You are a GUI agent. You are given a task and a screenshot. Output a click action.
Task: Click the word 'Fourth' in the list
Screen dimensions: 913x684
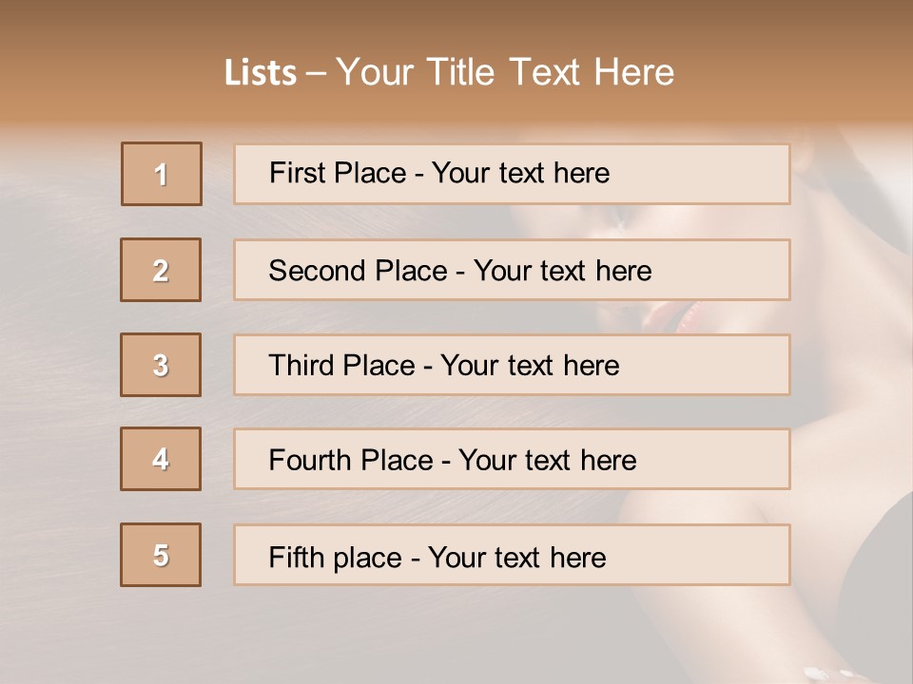(x=304, y=461)
